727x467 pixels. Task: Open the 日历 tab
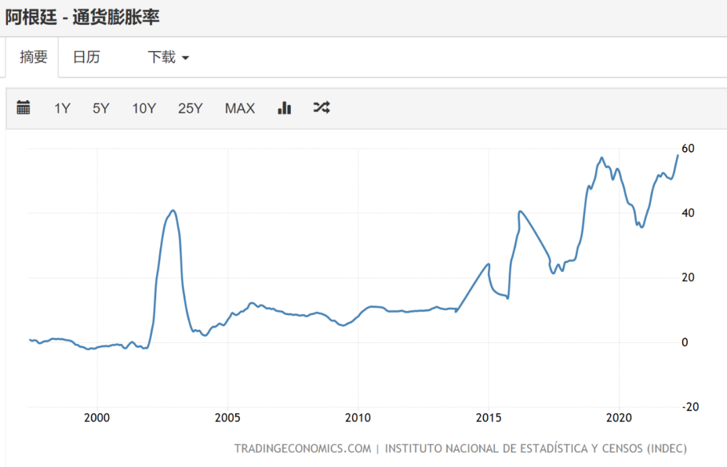click(x=86, y=57)
